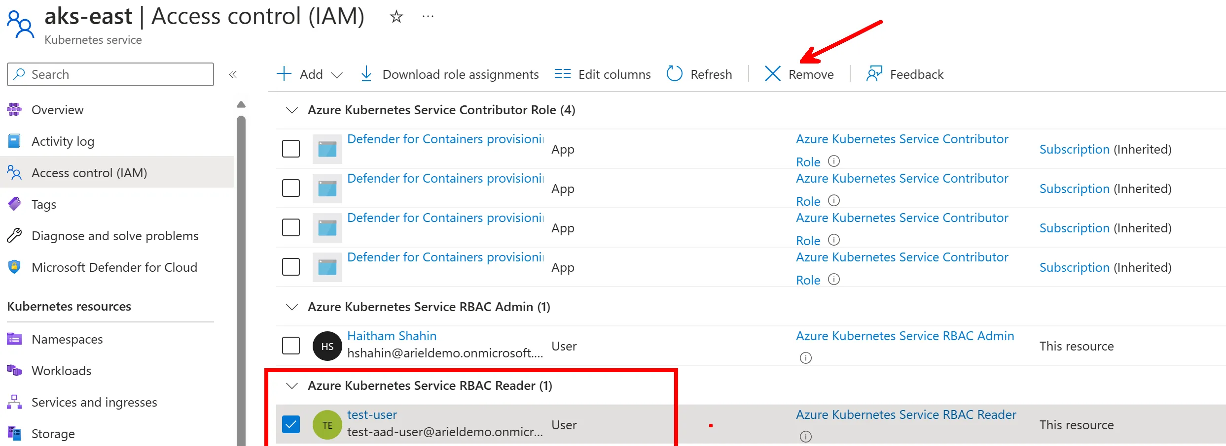Open the test-user name link
The width and height of the screenshot is (1226, 446).
[x=372, y=415]
